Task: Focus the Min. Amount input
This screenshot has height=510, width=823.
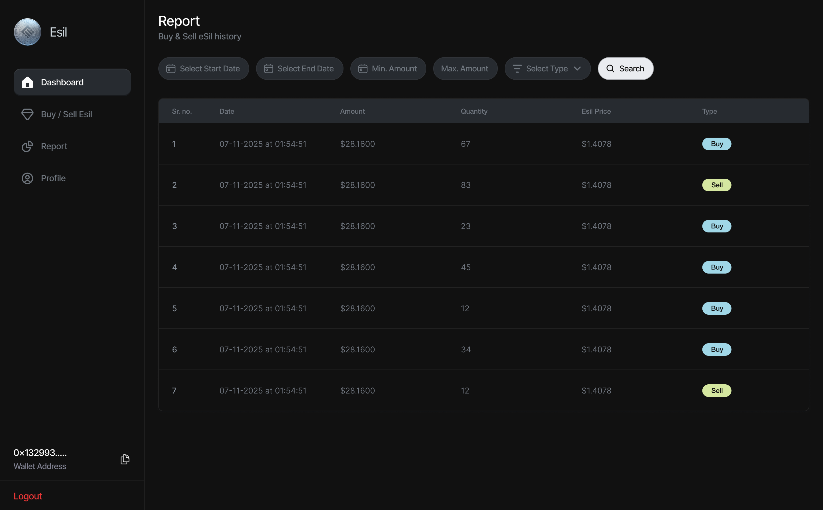Action: pos(394,69)
